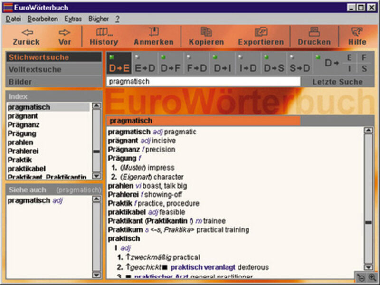
Task: Switch to Volltextsuche search mode
Action: click(54, 69)
